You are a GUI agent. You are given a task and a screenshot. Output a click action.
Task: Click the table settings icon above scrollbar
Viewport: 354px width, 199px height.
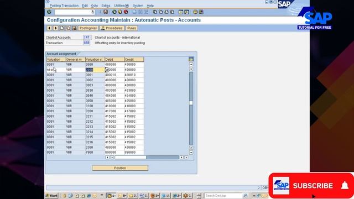[191, 59]
